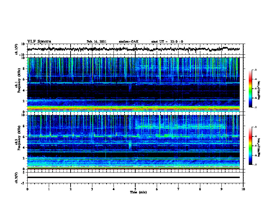Click time axis tick label "1"
Image resolution: width=274 pixels, height=212 pixels.
pos(49,189)
